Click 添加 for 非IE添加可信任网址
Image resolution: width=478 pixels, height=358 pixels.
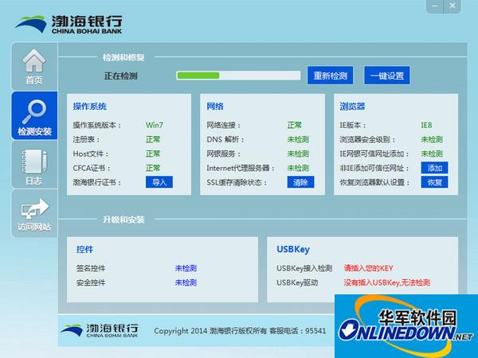434,168
